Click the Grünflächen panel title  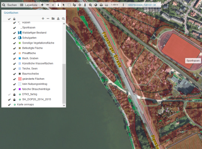[11, 13]
